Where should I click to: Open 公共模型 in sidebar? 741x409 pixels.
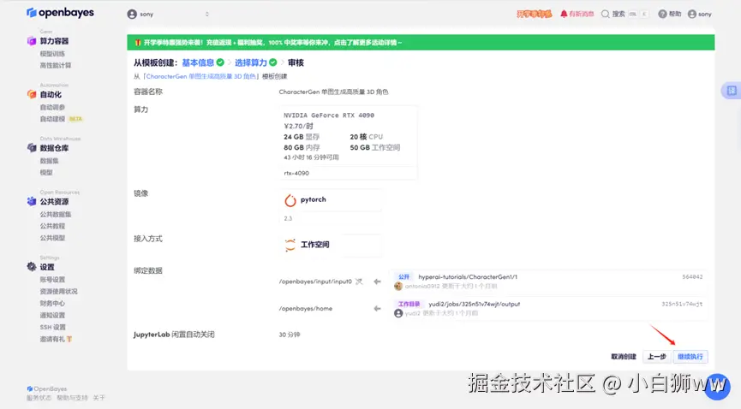point(52,238)
